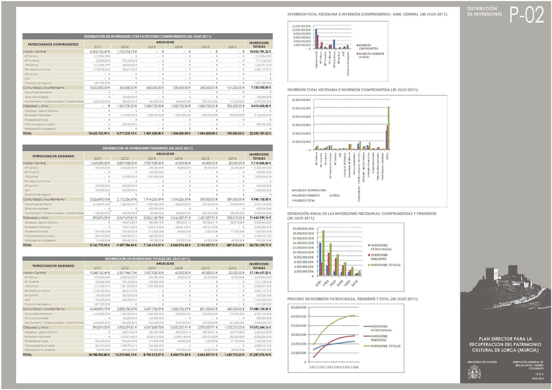Click the total 8.733.513,37 €

coord(154,355)
